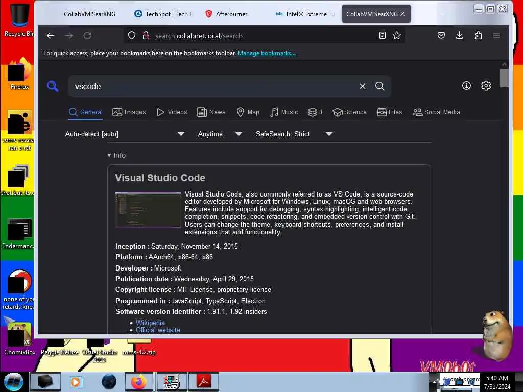Open Recycle Bin desktop icon
The width and height of the screenshot is (523, 392).
click(19, 19)
